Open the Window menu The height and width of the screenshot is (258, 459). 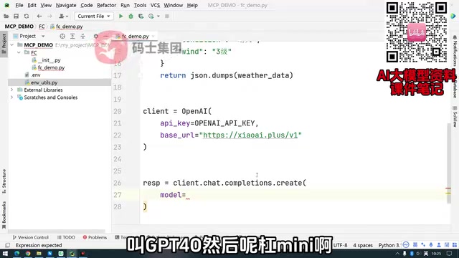pyautogui.click(x=174, y=5)
